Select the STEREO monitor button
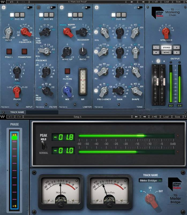 click(x=166, y=48)
